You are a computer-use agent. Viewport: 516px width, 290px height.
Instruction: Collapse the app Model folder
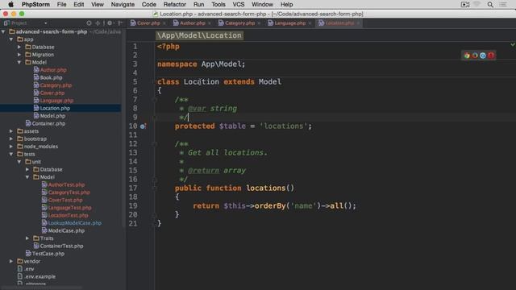point(19,63)
